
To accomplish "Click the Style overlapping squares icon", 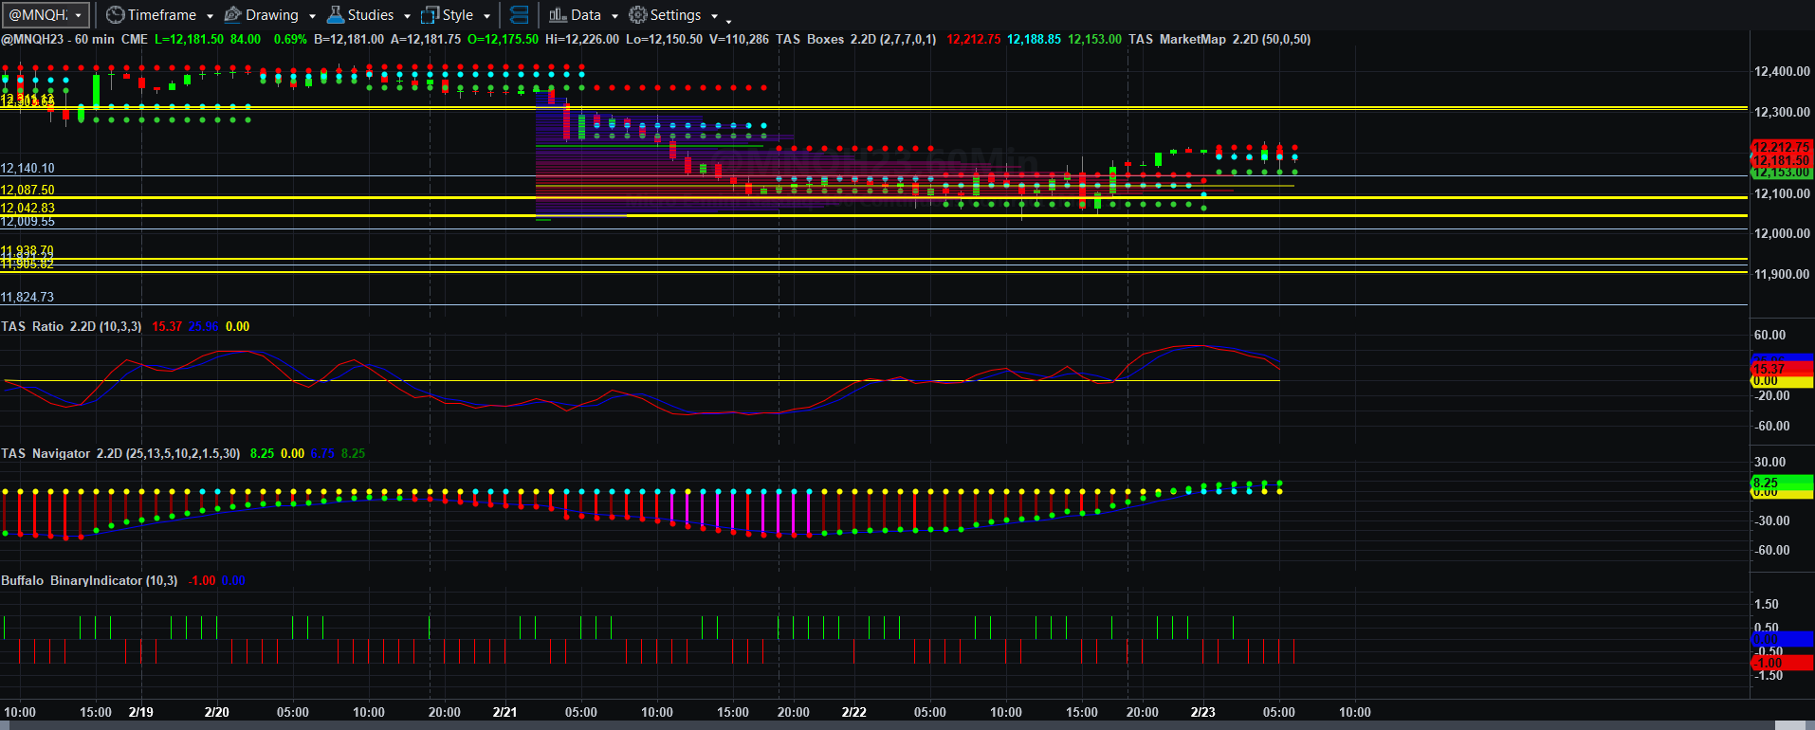I will tap(430, 15).
